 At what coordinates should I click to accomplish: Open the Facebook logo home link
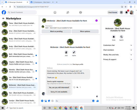pyautogui.click(x=4, y=12)
